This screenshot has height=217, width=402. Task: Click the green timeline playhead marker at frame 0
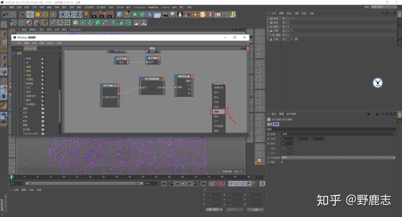coord(12,177)
